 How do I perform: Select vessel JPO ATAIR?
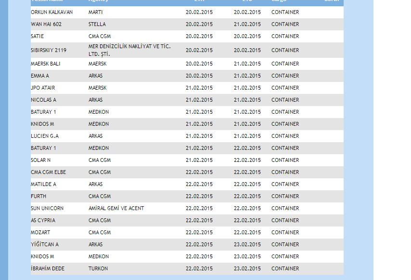pos(43,88)
